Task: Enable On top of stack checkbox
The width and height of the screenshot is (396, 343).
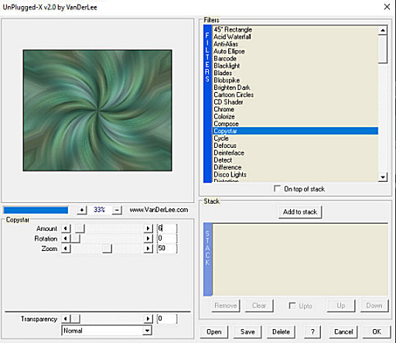Action: pos(277,189)
